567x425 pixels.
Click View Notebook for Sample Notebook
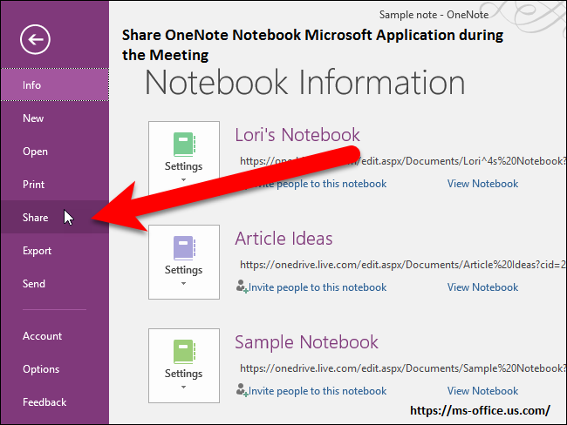tap(482, 391)
